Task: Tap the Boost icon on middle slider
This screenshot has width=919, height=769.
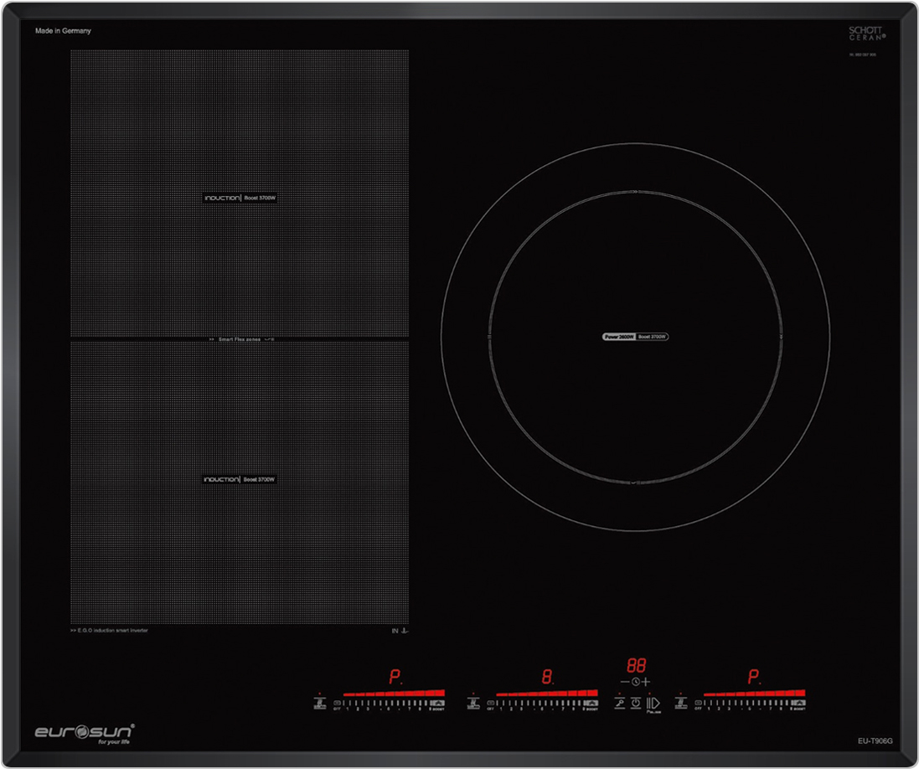Action: click(x=590, y=704)
